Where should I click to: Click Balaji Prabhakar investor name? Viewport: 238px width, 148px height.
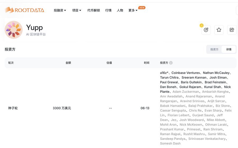(200, 106)
